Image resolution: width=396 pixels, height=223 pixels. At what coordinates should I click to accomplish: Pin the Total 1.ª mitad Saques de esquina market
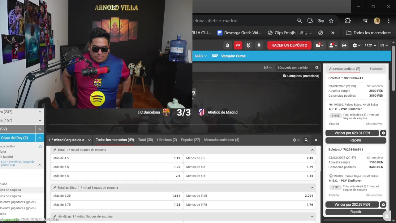point(55,150)
